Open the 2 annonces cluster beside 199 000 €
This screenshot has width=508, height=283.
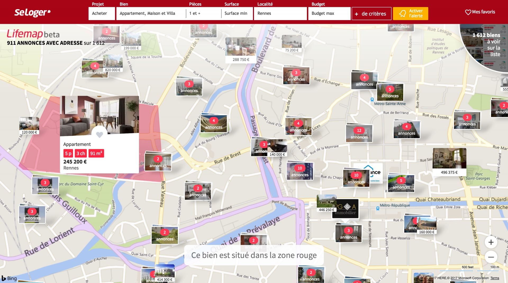pyautogui.click(x=107, y=34)
